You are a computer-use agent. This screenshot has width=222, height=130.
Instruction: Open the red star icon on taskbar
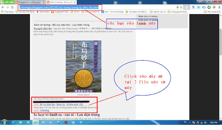66,122
